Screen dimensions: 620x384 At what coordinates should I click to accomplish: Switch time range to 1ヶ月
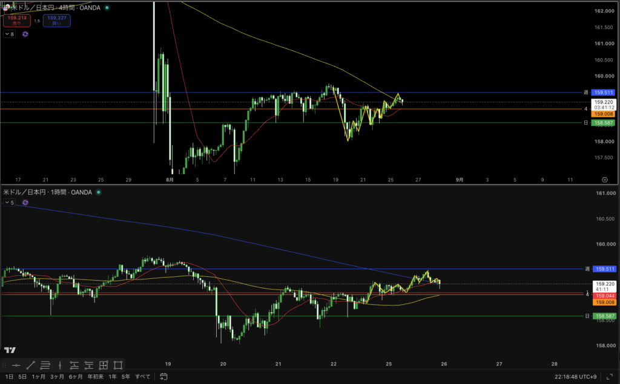39,377
